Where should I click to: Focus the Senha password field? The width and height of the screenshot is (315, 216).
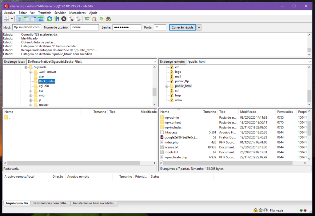[127, 27]
